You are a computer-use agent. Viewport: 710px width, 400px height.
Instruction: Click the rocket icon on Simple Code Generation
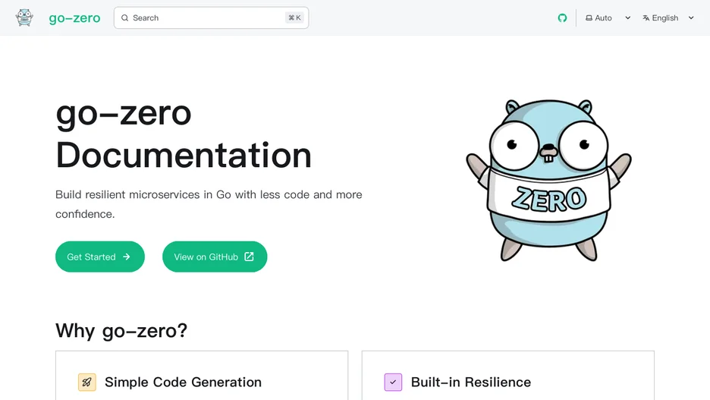click(x=87, y=382)
